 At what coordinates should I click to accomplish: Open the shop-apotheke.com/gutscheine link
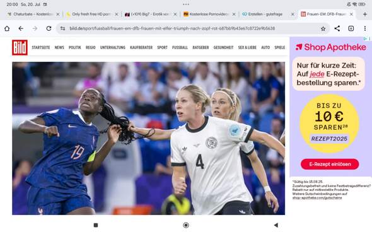tap(317, 198)
